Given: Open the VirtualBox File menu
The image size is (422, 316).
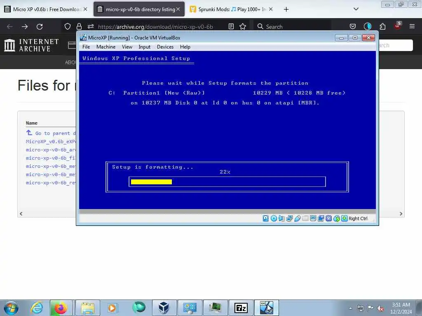Looking at the screenshot, I should [x=86, y=47].
